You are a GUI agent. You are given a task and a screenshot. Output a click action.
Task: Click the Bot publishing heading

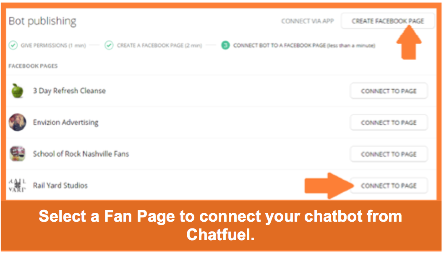pyautogui.click(x=42, y=21)
